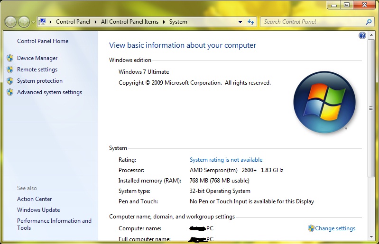The image size is (379, 244).
Task: Minimize the System window
Action: point(334,5)
